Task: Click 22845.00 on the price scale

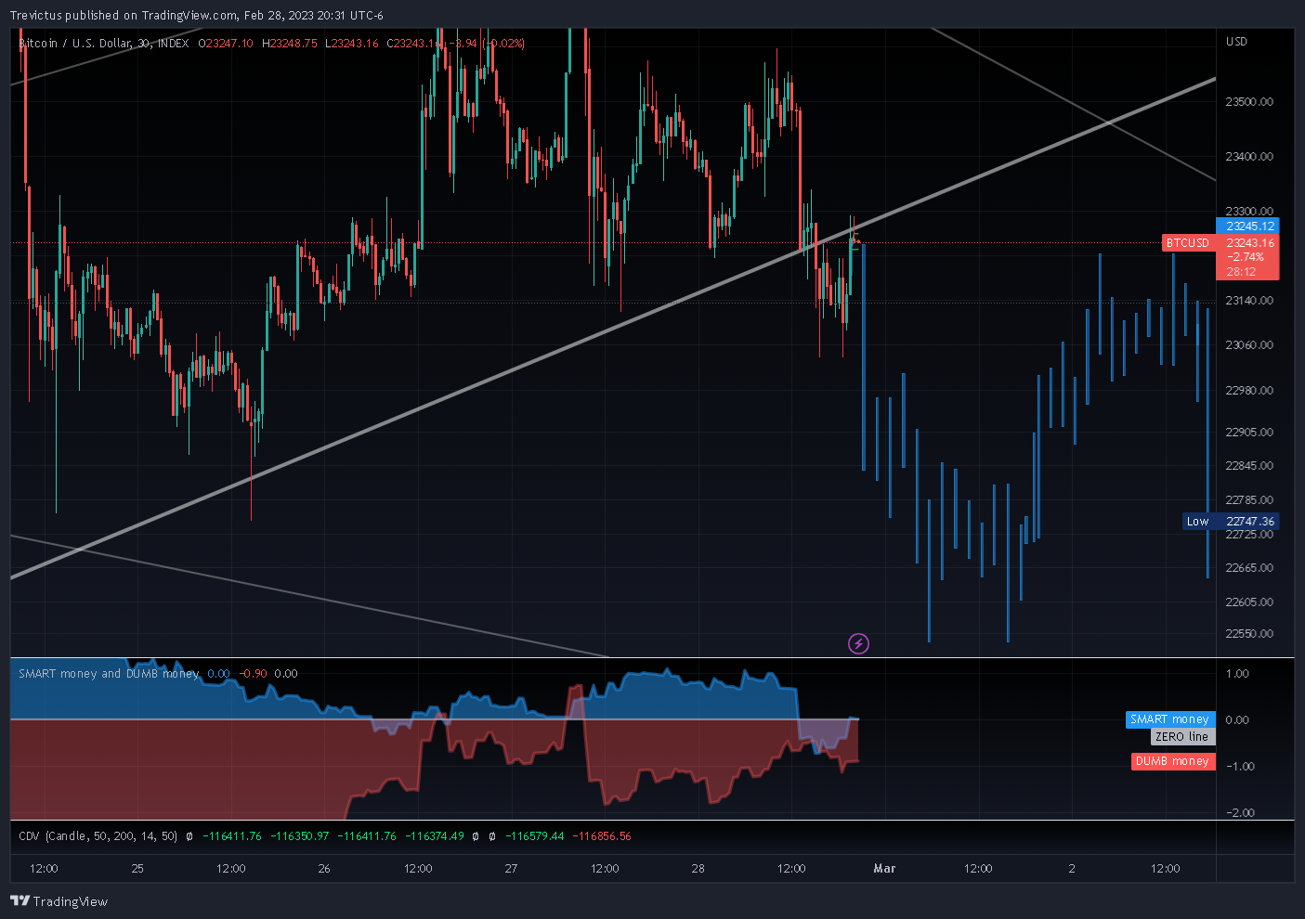Action: (x=1249, y=466)
